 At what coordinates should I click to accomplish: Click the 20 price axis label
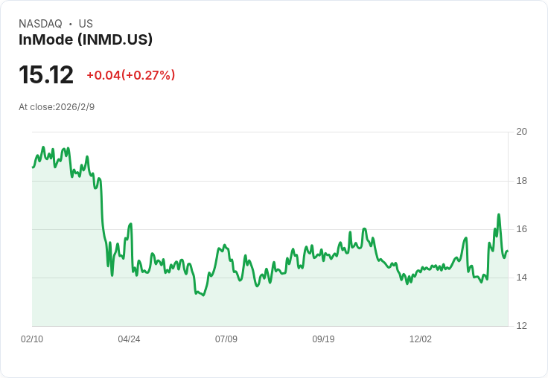(522, 132)
